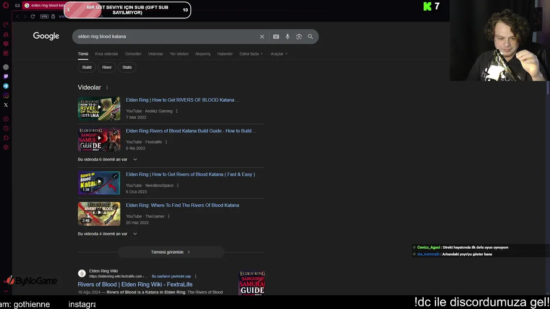This screenshot has height=309, width=550.
Task: Open Telegram from the browser sidebar
Action: pos(6,86)
